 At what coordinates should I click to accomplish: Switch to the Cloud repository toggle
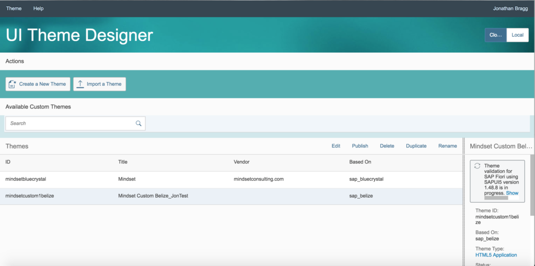click(496, 35)
